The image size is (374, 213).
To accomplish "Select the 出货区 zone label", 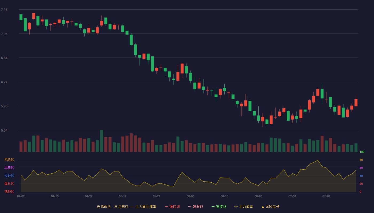I will pyautogui.click(x=9, y=168).
